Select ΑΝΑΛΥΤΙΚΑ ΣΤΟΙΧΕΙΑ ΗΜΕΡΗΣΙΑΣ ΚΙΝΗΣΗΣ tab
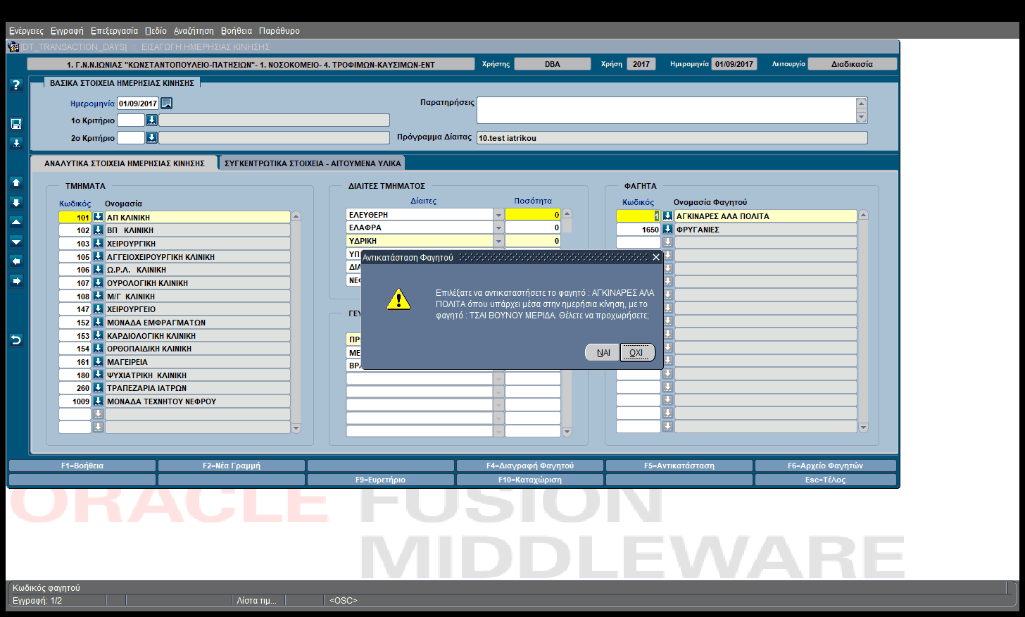This screenshot has height=617, width=1025. 125,163
